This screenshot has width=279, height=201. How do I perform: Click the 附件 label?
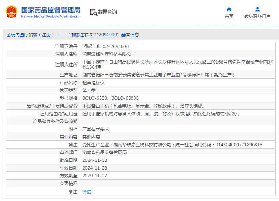(73, 129)
